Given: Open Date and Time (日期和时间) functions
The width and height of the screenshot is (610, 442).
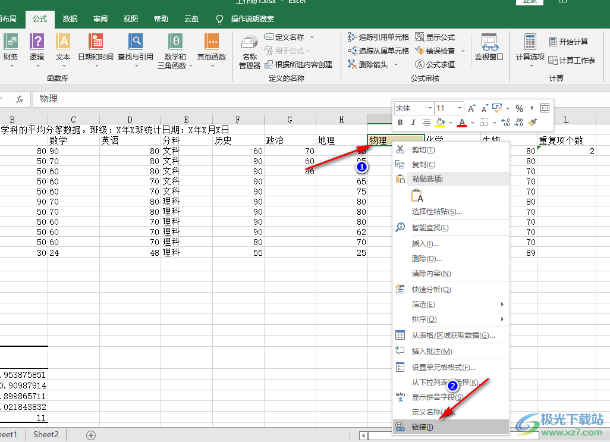Looking at the screenshot, I should (x=96, y=50).
